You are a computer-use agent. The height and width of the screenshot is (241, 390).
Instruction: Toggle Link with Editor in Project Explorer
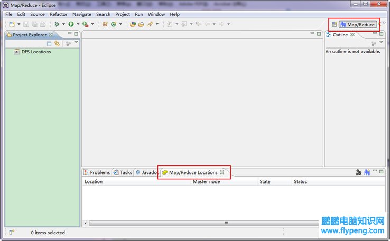tap(57, 44)
